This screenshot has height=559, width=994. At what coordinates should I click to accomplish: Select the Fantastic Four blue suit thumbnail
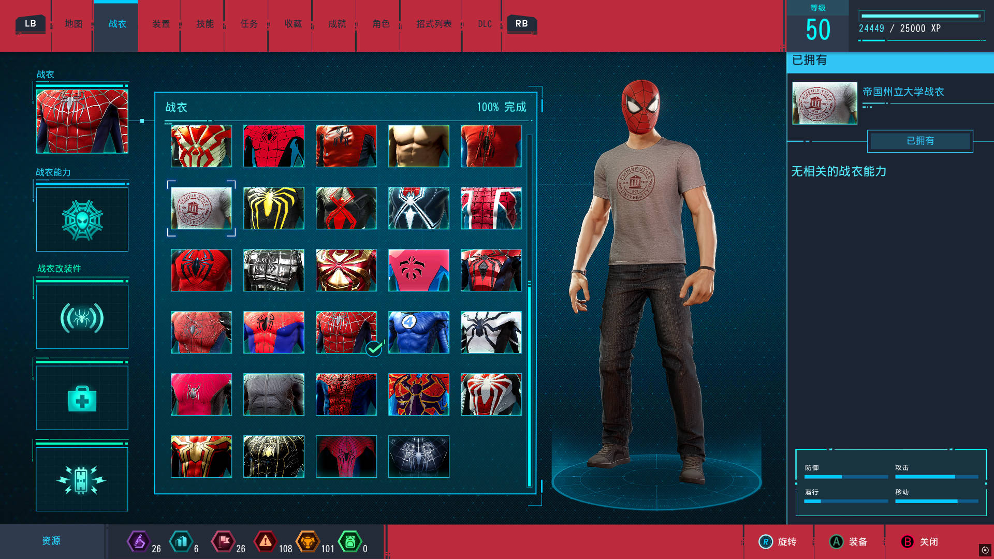(x=419, y=332)
